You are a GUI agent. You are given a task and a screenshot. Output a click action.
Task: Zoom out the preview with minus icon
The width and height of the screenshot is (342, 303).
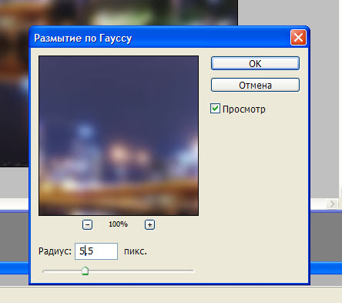coord(87,224)
